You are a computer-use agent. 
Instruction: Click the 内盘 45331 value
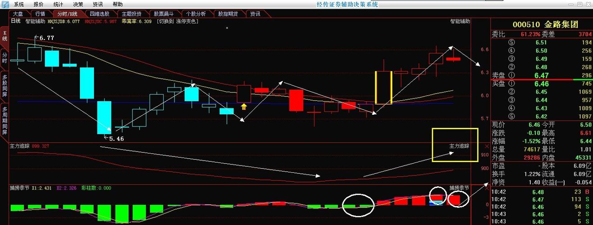pyautogui.click(x=584, y=157)
